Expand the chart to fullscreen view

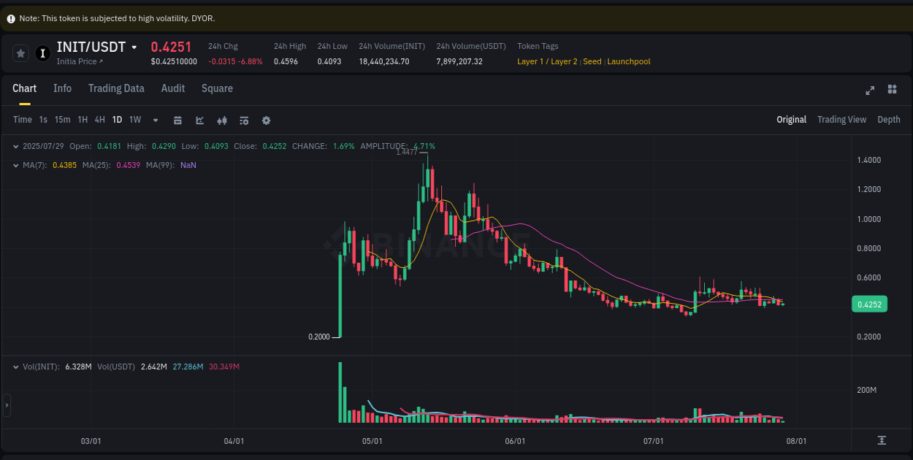(x=870, y=90)
